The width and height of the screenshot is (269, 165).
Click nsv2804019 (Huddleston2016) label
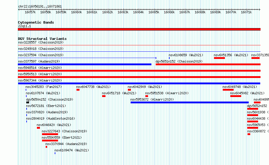50,118
